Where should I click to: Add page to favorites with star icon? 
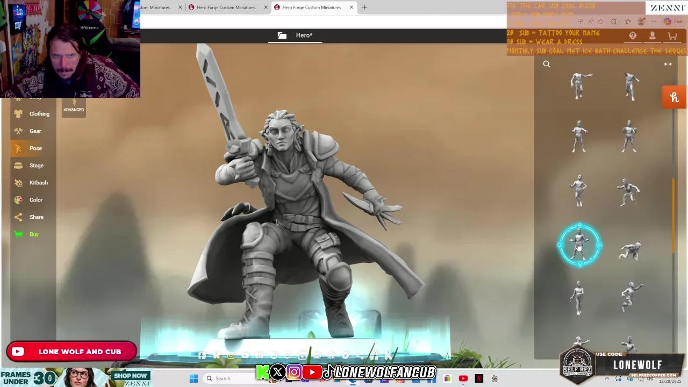click(600, 22)
